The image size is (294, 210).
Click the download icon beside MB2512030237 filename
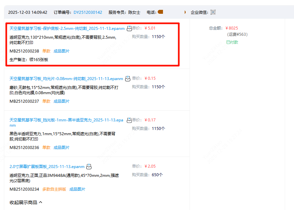[x=127, y=78]
